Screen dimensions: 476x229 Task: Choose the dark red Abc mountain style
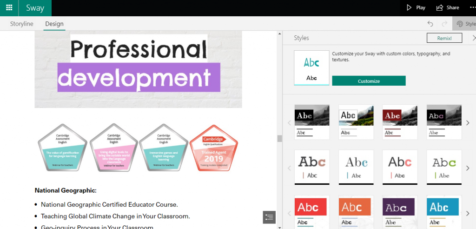pos(400,122)
